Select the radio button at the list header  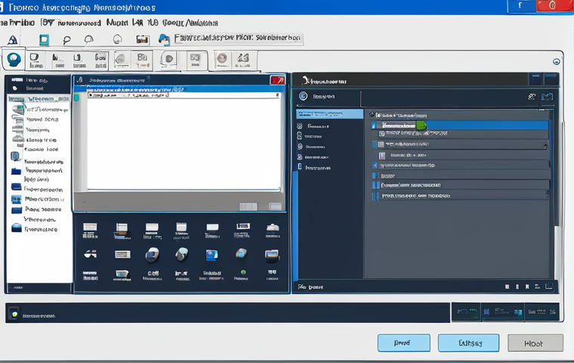pyautogui.click(x=372, y=115)
